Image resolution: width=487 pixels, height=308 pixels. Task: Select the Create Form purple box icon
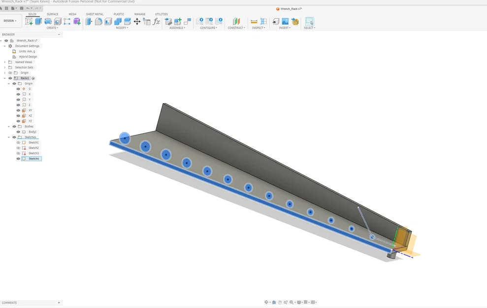pos(77,21)
